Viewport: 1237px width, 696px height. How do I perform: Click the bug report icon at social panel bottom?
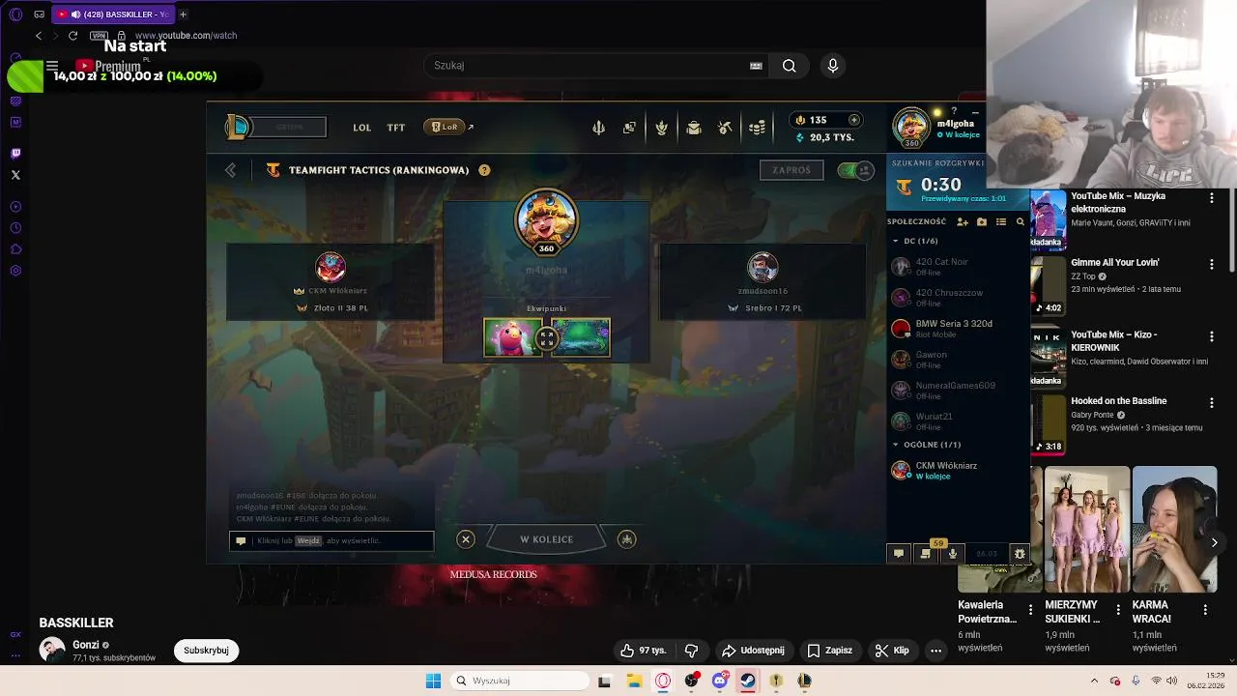tap(1020, 554)
